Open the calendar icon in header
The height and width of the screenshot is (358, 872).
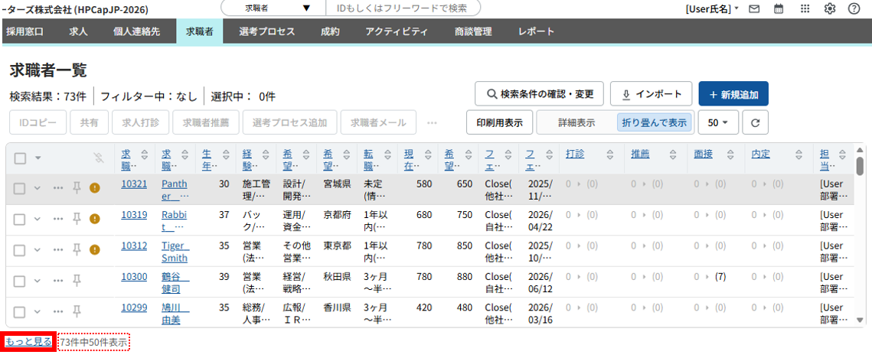(x=779, y=9)
